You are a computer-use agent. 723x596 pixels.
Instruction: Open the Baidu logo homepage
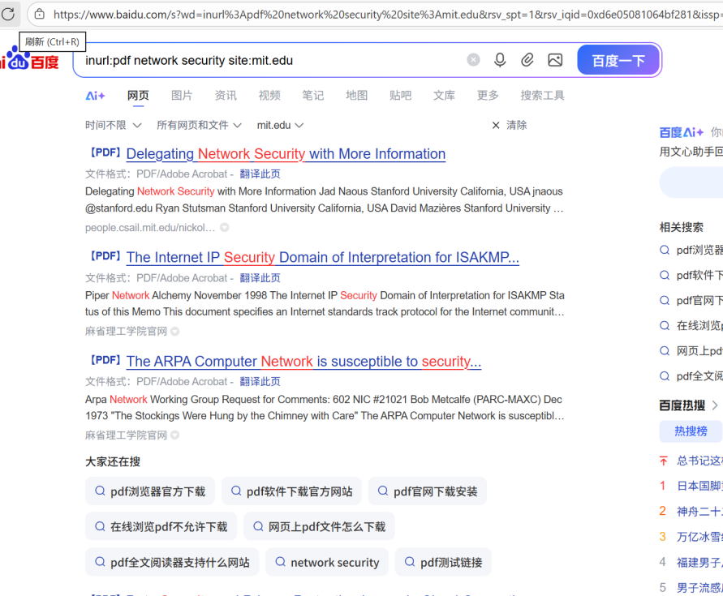[x=31, y=58]
